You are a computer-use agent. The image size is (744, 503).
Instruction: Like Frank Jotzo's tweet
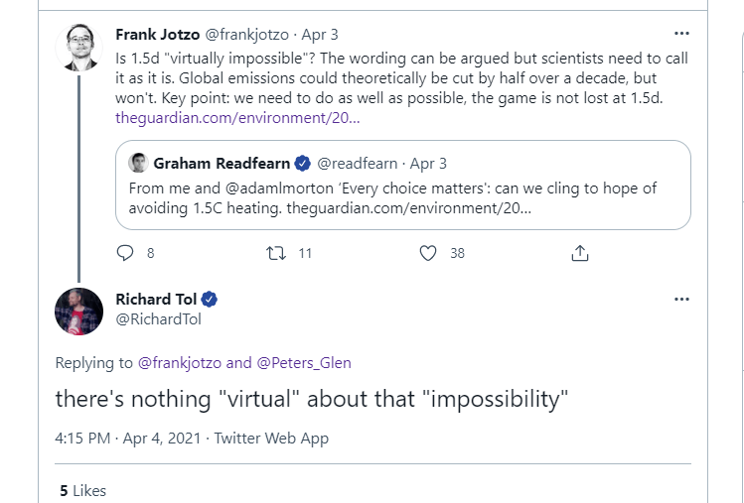coord(428,253)
